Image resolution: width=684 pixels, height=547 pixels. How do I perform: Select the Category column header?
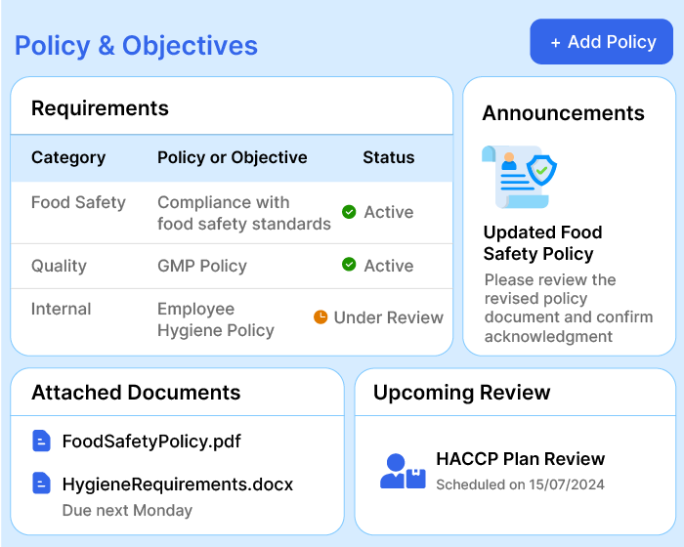[x=68, y=157]
